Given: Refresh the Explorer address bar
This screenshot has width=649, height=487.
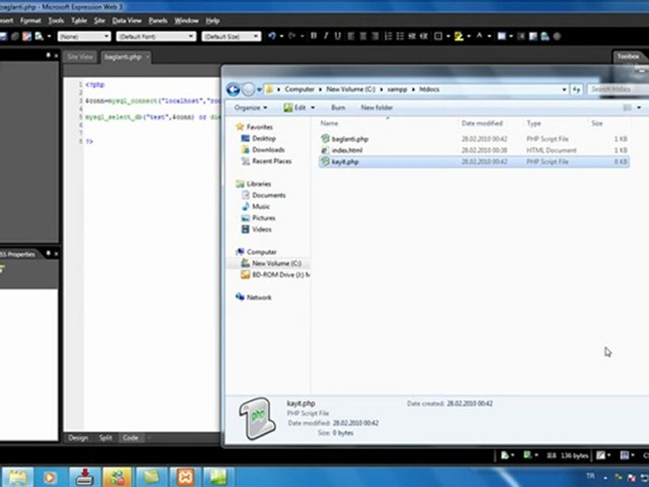Looking at the screenshot, I should pos(576,89).
